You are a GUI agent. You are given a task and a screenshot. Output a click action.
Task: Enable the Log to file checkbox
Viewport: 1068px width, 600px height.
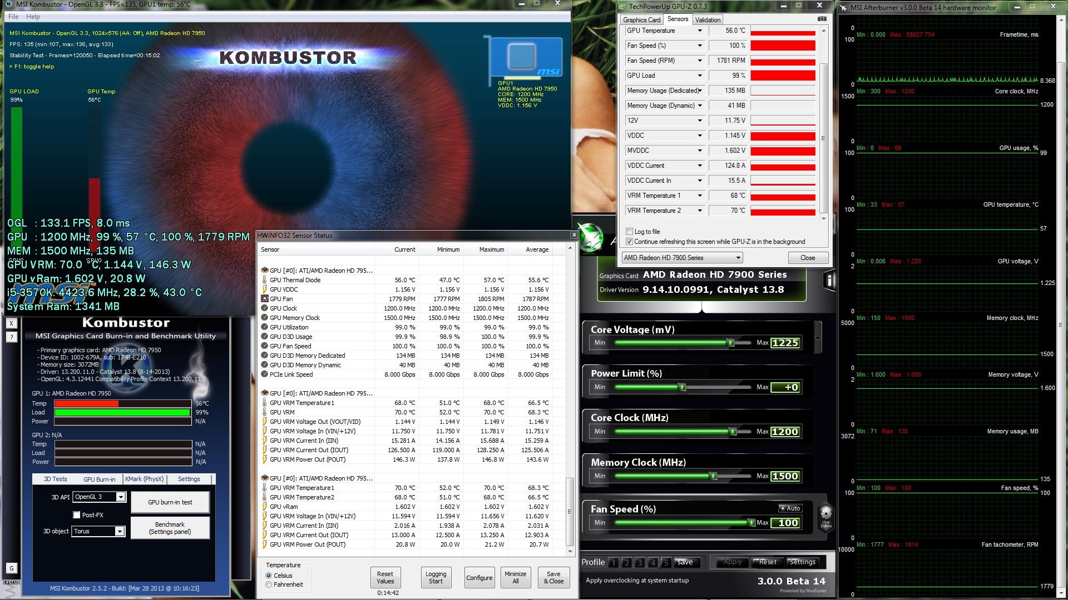coord(629,232)
